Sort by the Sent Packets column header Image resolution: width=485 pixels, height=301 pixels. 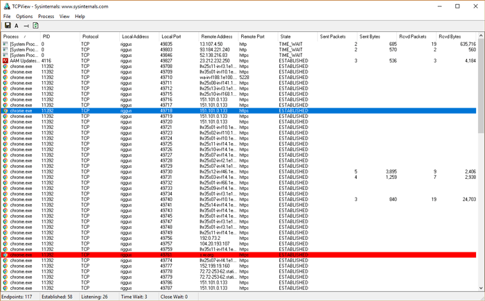(337, 37)
